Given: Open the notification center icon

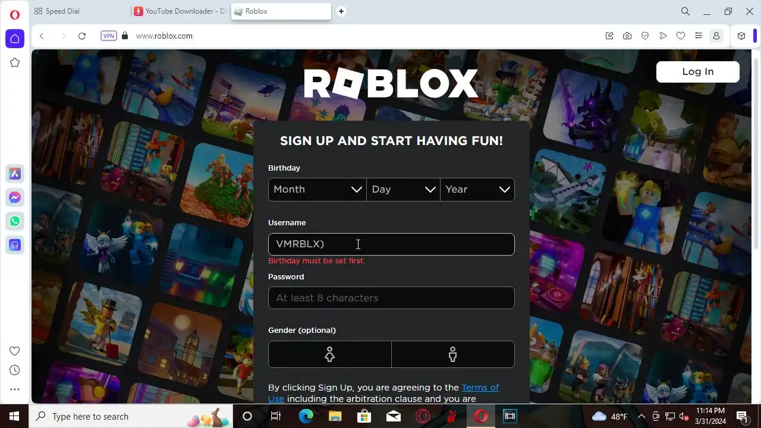Looking at the screenshot, I should point(742,416).
